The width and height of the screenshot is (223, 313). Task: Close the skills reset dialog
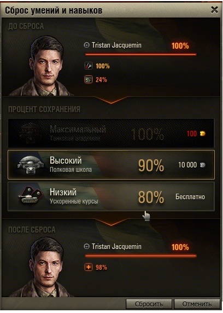tap(214, 10)
